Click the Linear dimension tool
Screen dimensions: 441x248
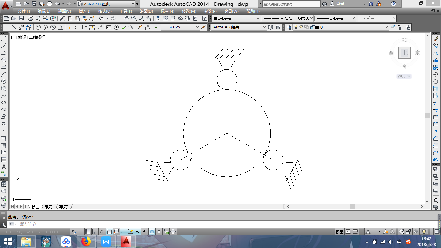click(x=6, y=27)
